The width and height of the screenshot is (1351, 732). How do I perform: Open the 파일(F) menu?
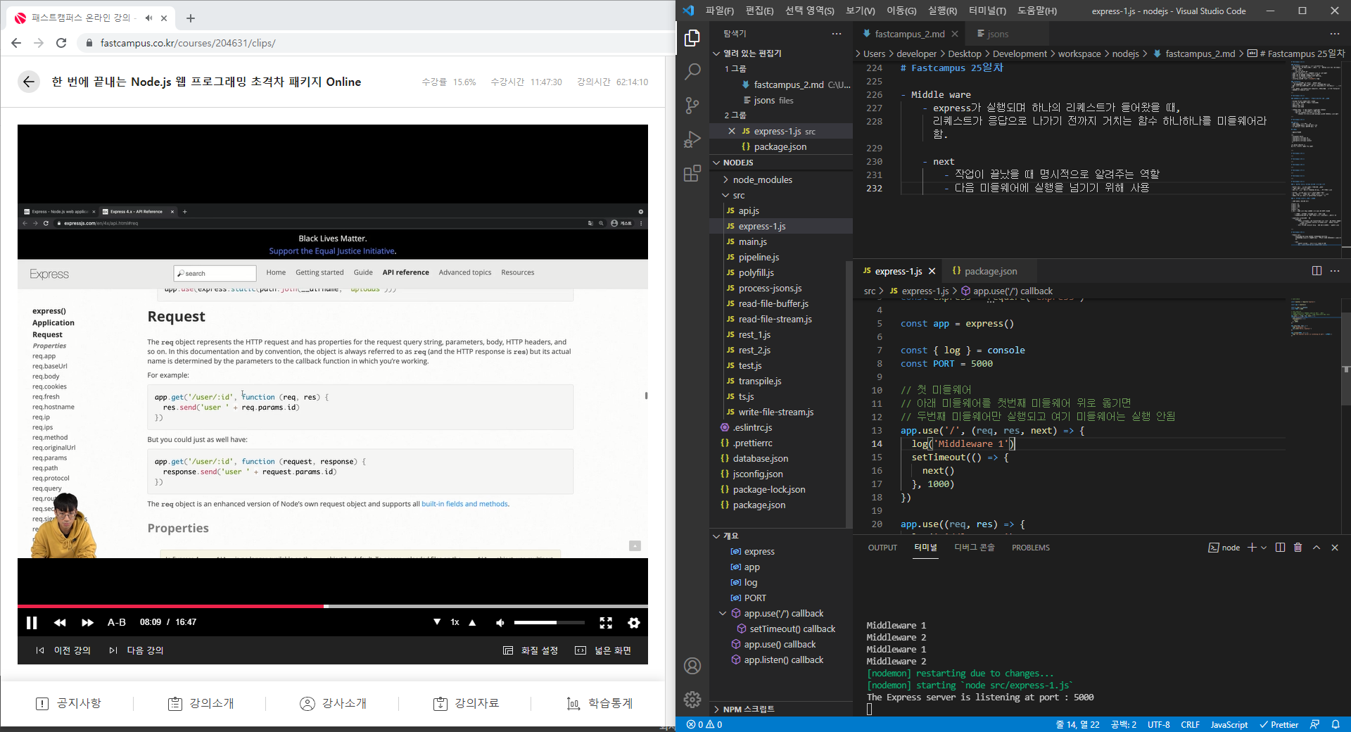pyautogui.click(x=719, y=11)
